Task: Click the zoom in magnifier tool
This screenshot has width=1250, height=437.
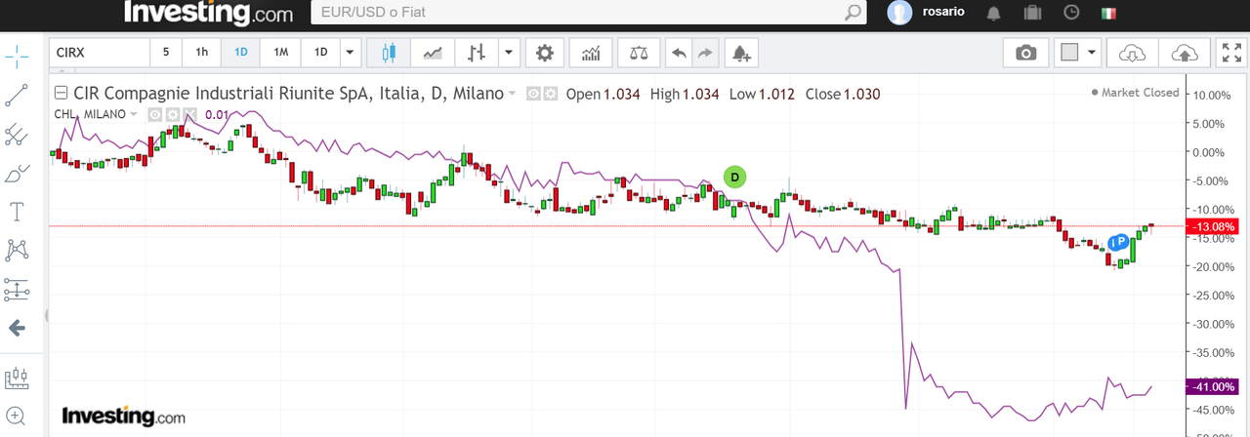Action: [17, 415]
